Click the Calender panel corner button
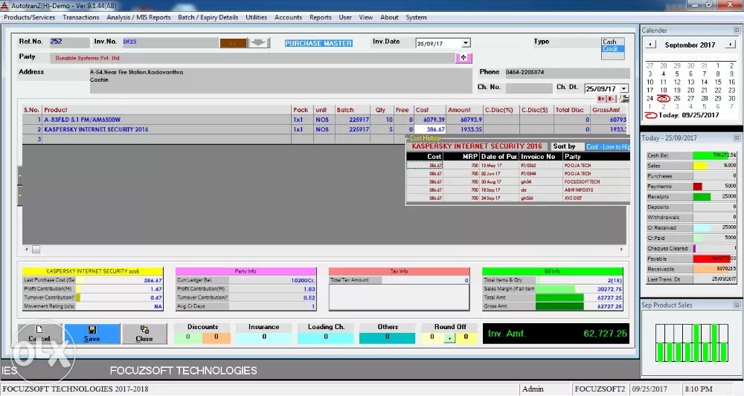This screenshot has width=744, height=396. [x=737, y=30]
